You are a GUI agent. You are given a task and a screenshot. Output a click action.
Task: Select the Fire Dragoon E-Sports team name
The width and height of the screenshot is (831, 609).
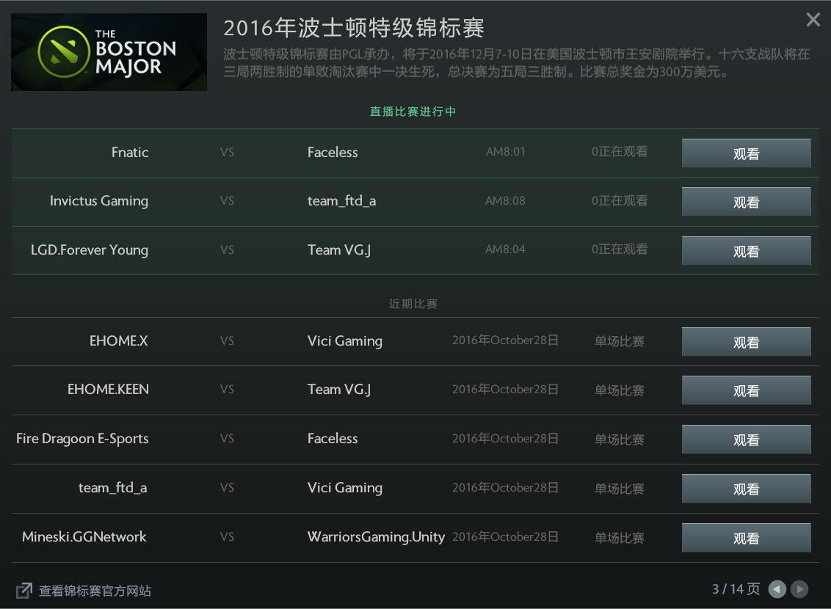coord(82,439)
